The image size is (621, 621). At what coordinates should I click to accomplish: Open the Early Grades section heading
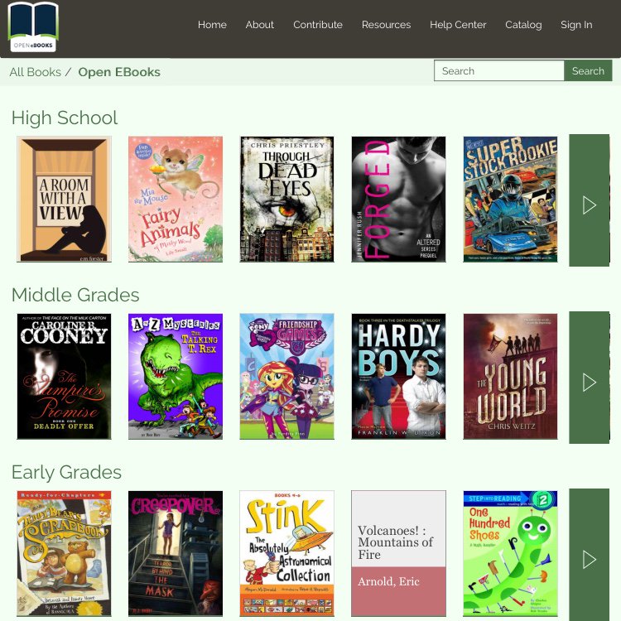click(66, 472)
